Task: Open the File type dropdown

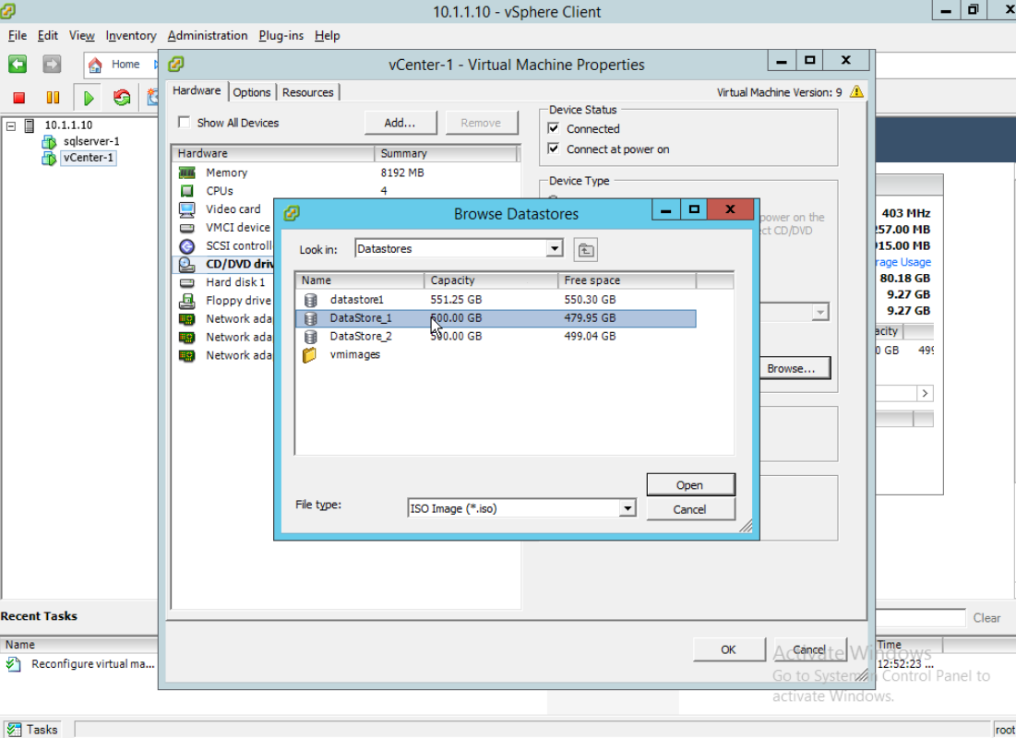Action: (628, 508)
